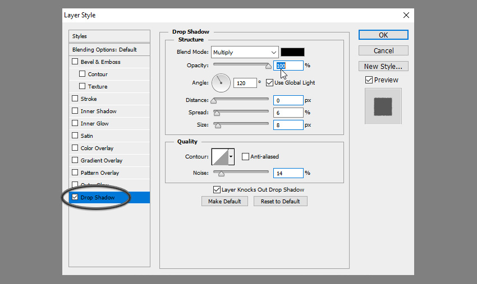The height and width of the screenshot is (284, 477).
Task: Enable the Stroke effect checkbox
Action: pyautogui.click(x=75, y=99)
